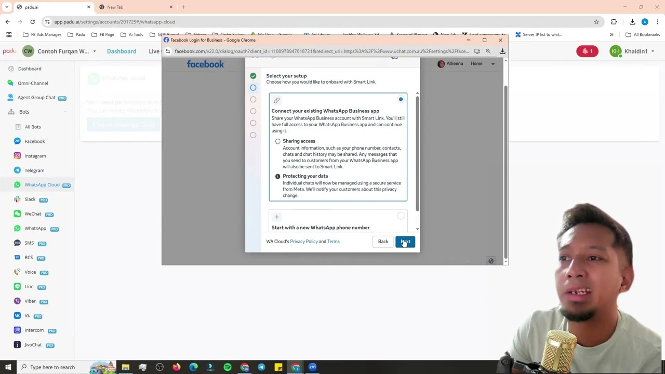The width and height of the screenshot is (665, 374).
Task: Open the Dashboard top navigation tab
Action: click(122, 51)
